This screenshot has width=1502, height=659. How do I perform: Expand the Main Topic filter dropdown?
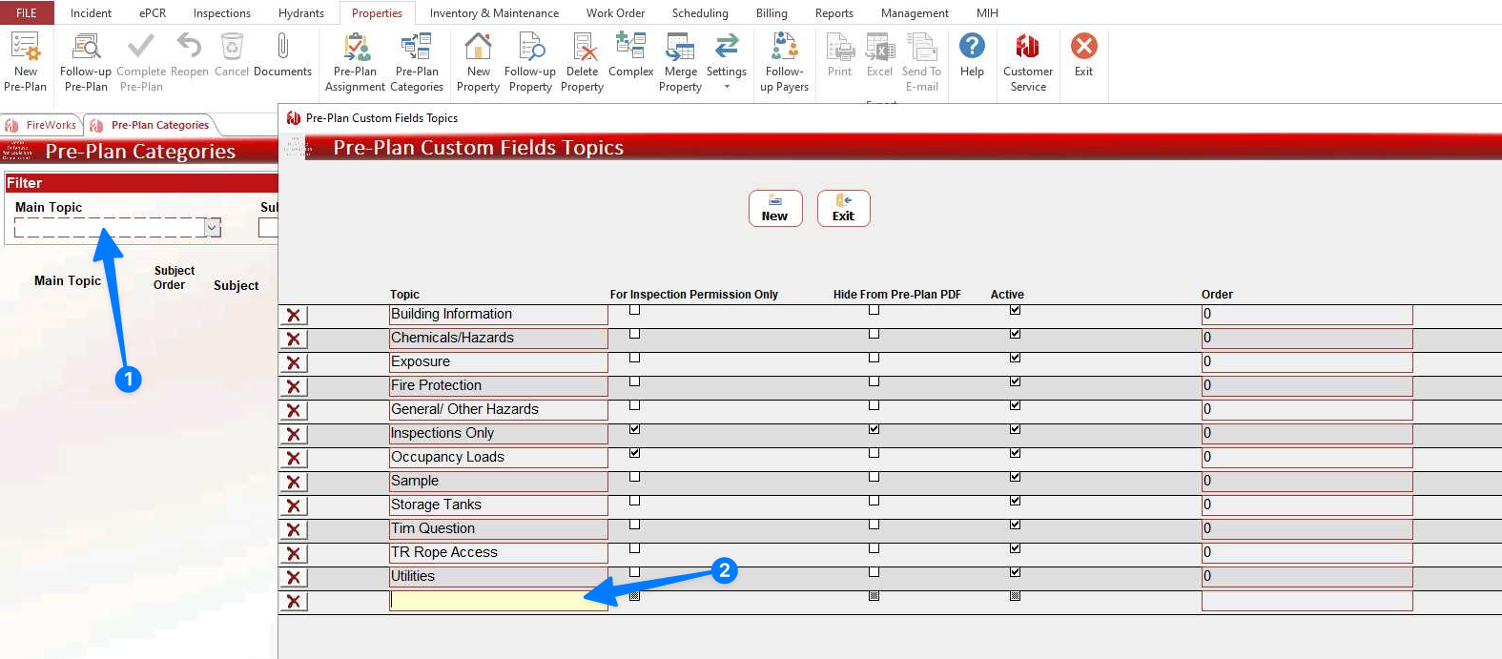point(213,227)
